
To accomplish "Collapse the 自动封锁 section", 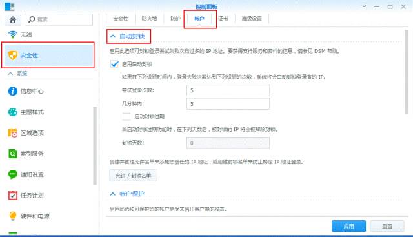I will (113, 36).
